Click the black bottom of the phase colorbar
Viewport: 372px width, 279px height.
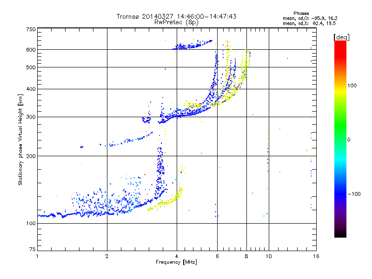[x=340, y=234]
